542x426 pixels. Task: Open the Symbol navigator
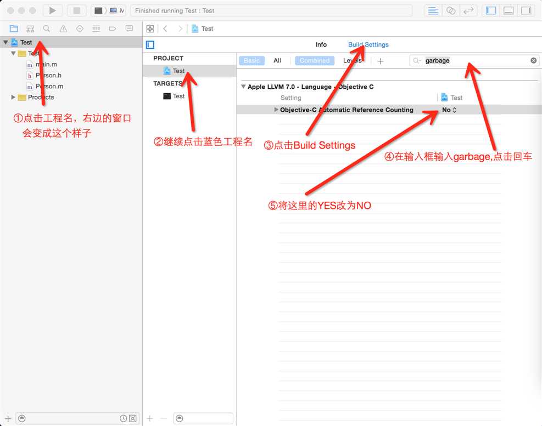30,29
